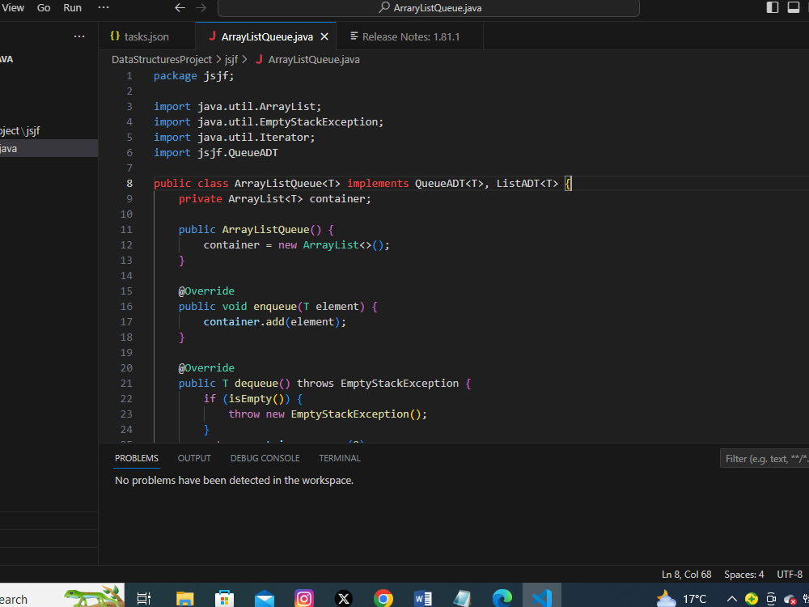809x607 pixels.
Task: Select the PROBLEMS panel tab
Action: point(137,458)
